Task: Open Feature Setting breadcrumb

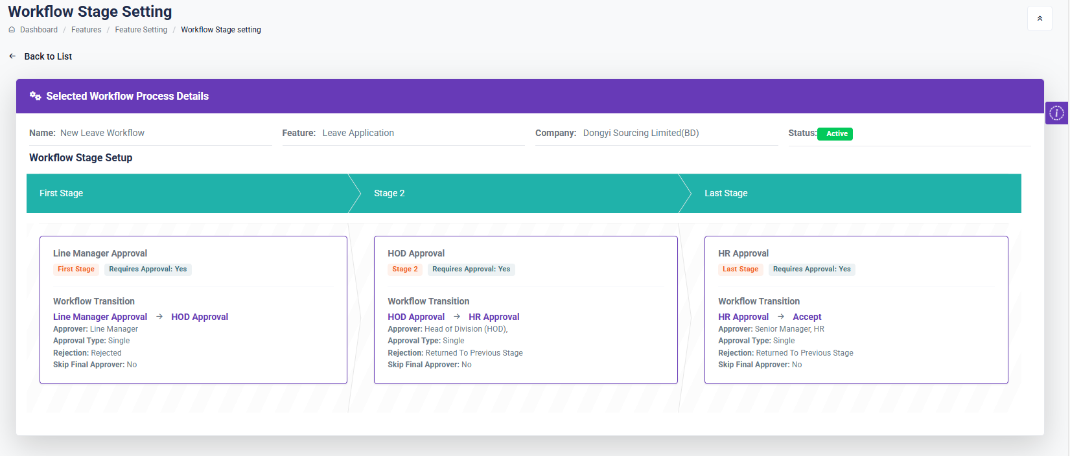Action: click(x=141, y=30)
